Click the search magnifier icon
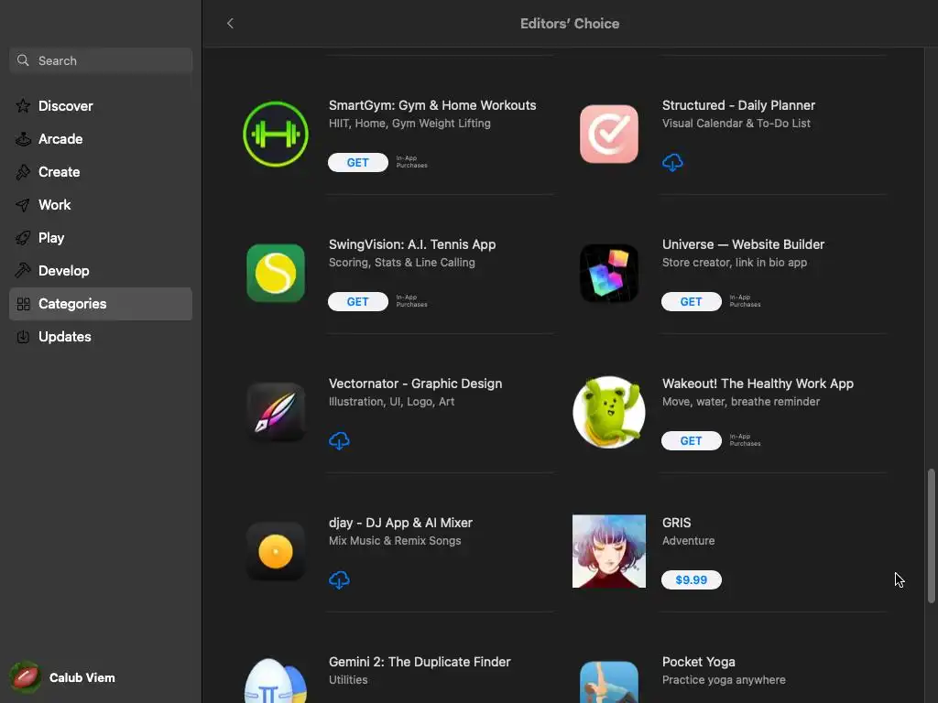938x703 pixels. tap(23, 60)
